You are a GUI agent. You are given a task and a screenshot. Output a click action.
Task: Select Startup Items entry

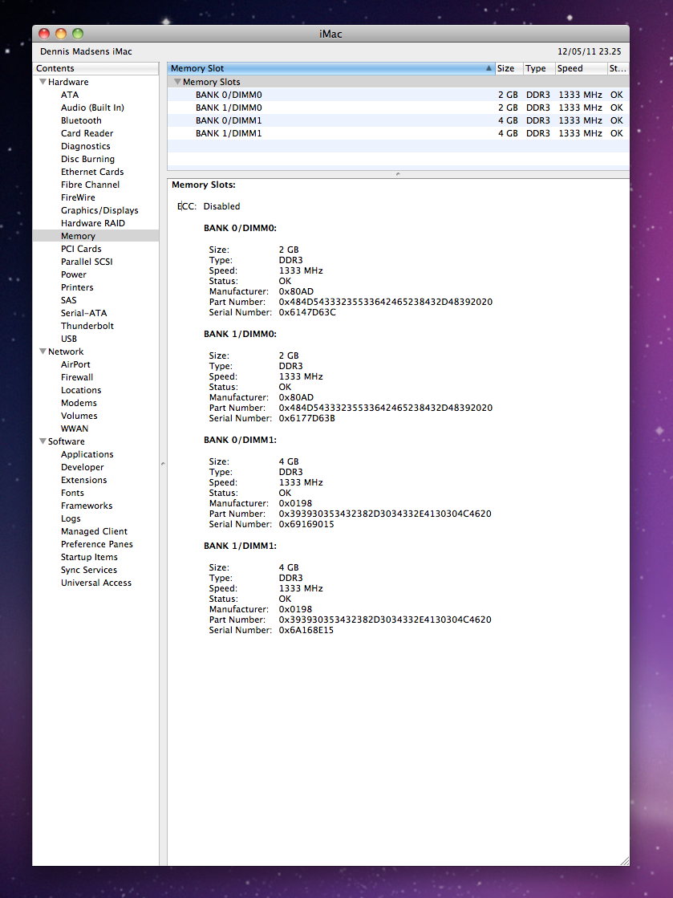(x=89, y=557)
